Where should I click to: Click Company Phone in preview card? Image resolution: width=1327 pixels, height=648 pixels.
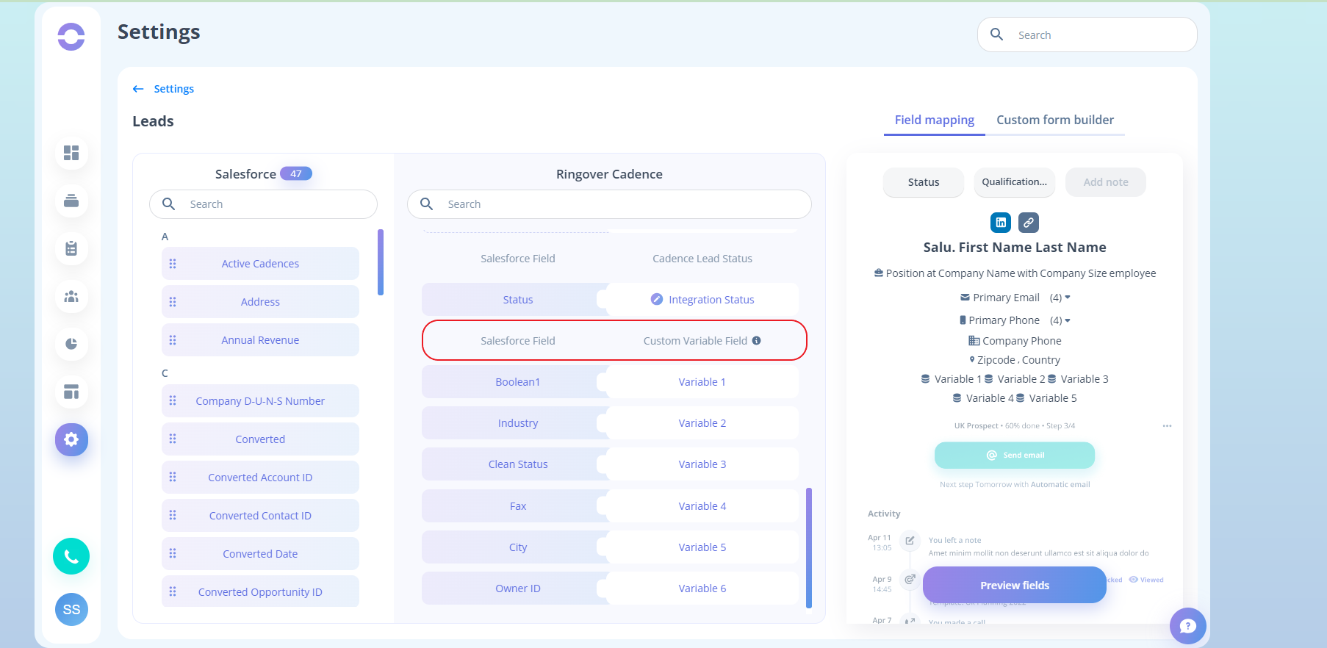click(x=1015, y=341)
